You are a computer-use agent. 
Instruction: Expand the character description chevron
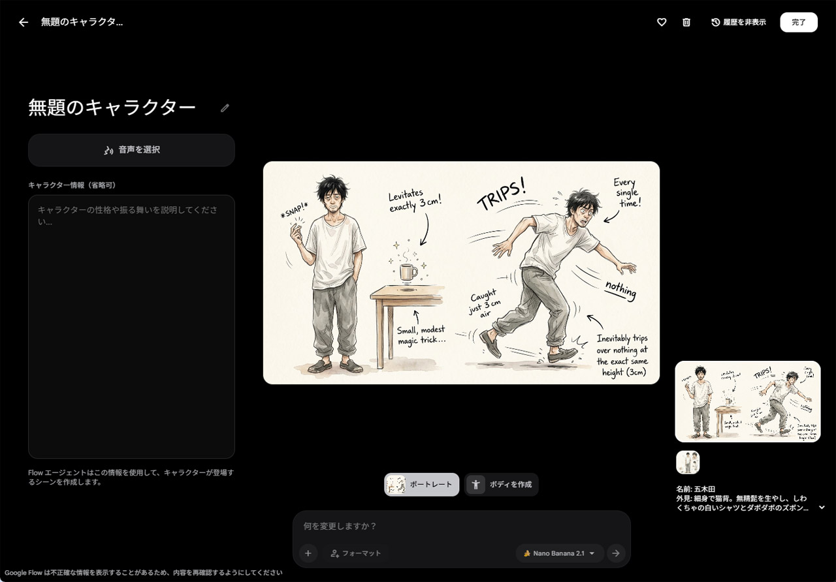(x=822, y=507)
